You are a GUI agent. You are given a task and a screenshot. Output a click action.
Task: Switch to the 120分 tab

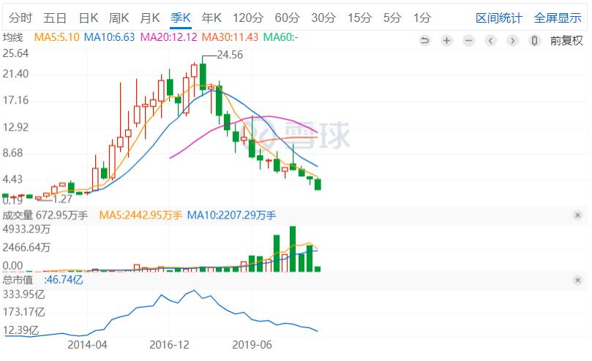coord(247,18)
